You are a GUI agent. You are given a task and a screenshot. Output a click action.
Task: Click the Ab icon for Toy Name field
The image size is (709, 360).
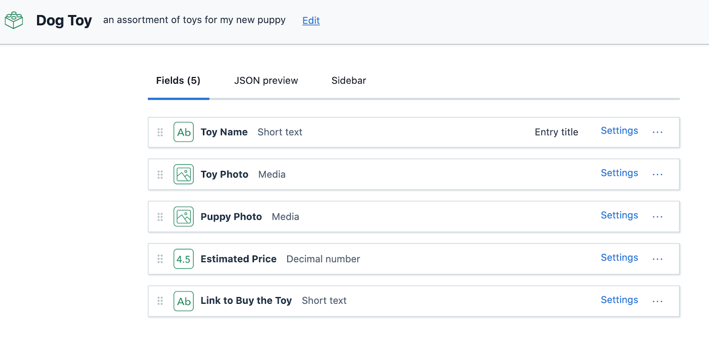coord(183,132)
